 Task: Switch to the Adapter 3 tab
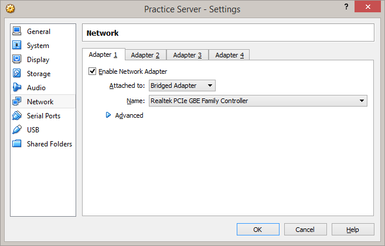pos(188,55)
